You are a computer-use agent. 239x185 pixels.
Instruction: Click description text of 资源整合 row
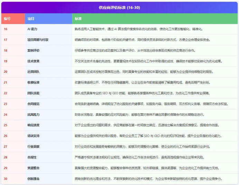pos(147,168)
